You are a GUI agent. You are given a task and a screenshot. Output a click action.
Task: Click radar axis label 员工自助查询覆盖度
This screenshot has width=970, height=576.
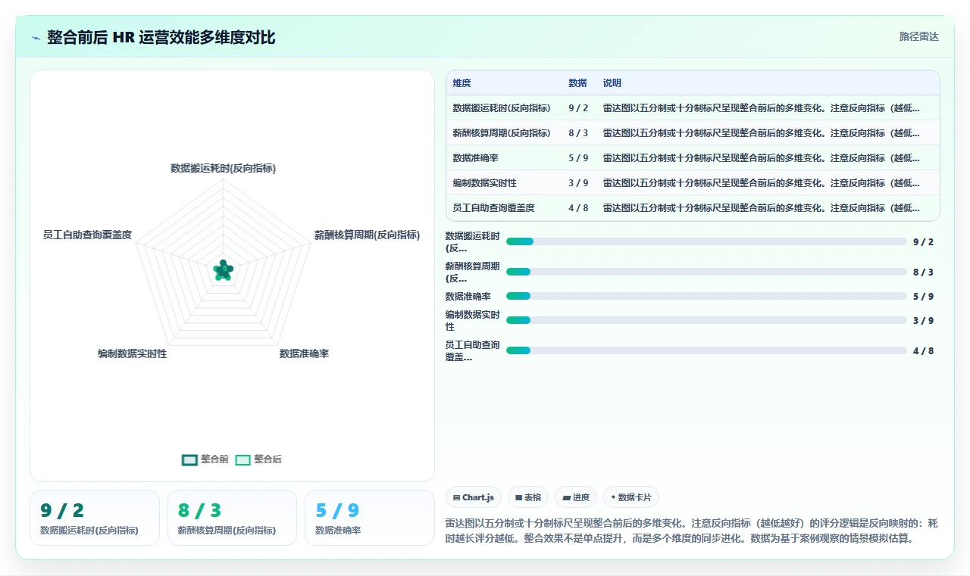[x=88, y=235]
